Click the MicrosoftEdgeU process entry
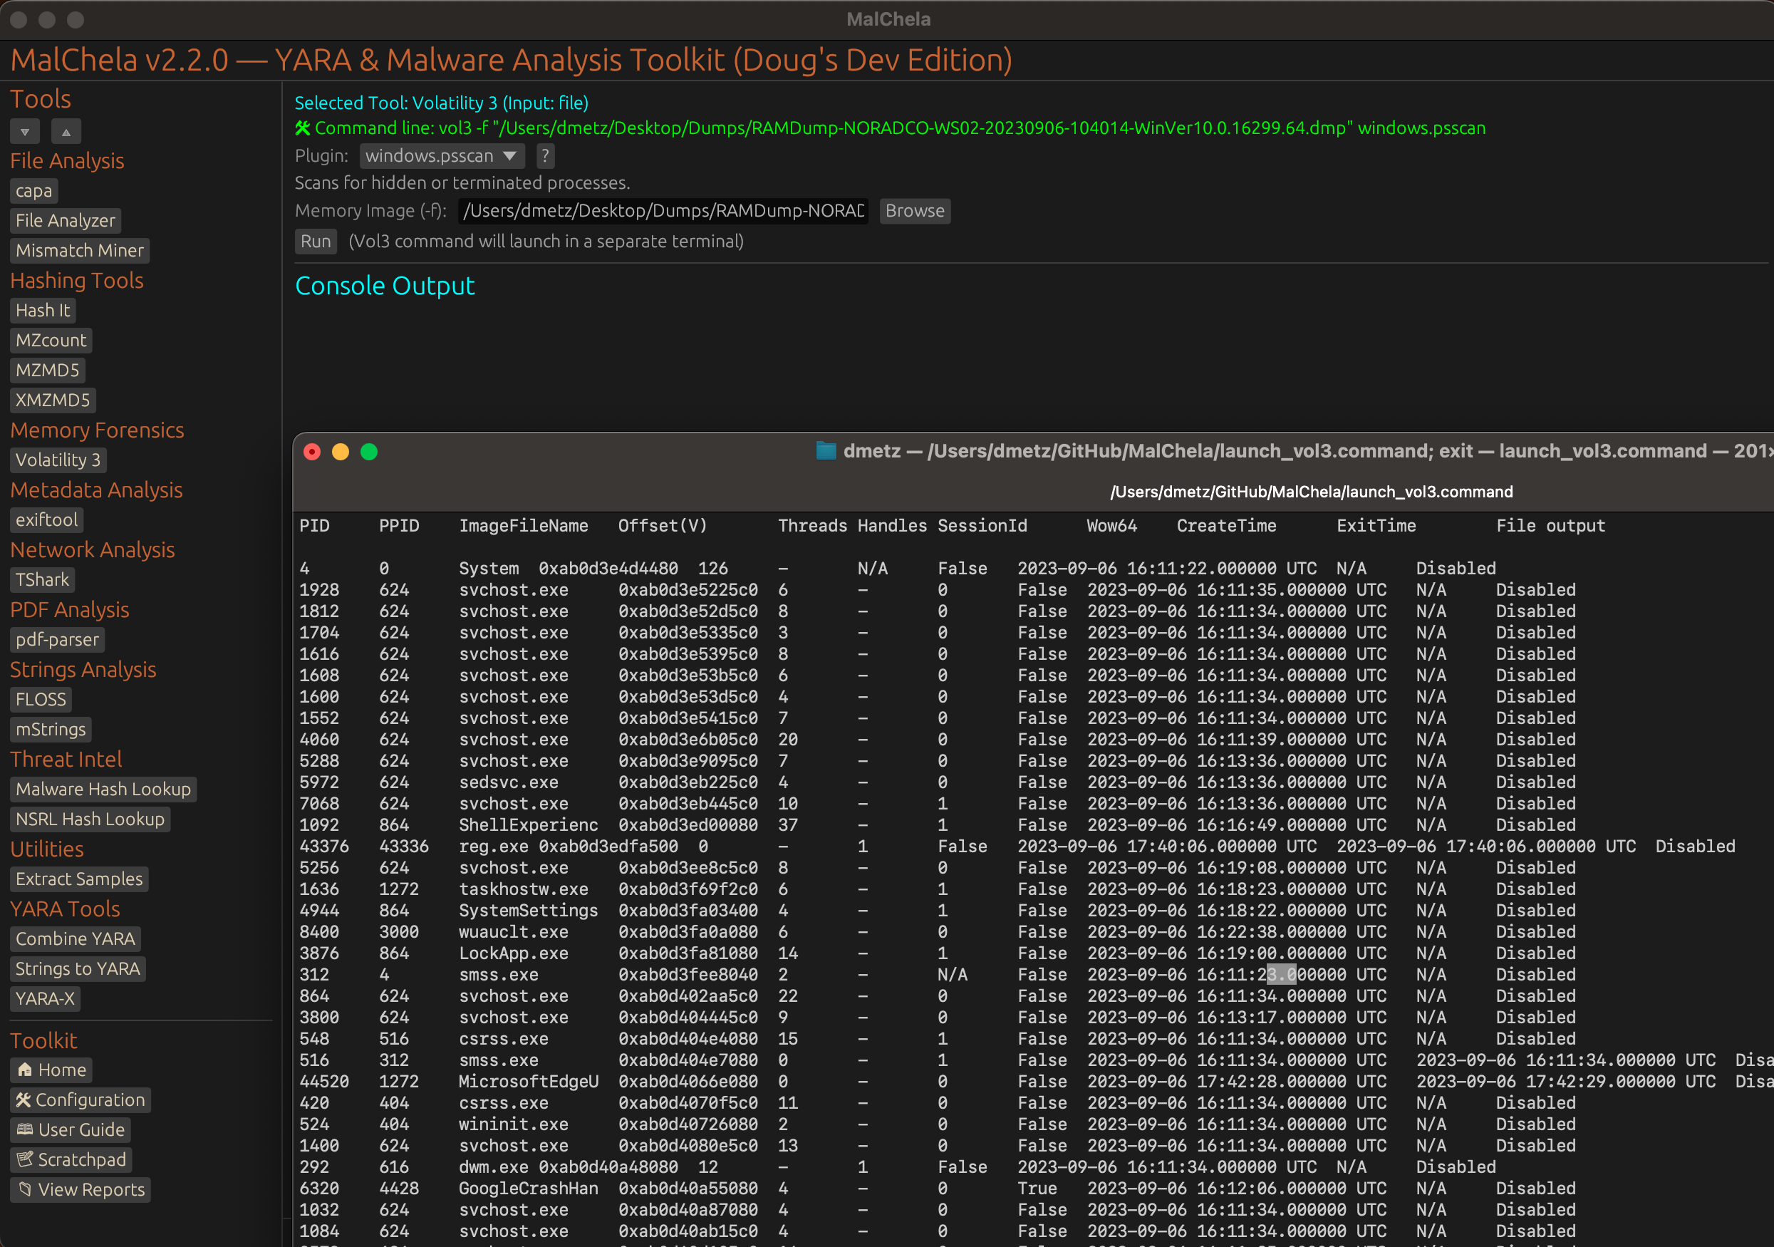The image size is (1774, 1247). [529, 1082]
